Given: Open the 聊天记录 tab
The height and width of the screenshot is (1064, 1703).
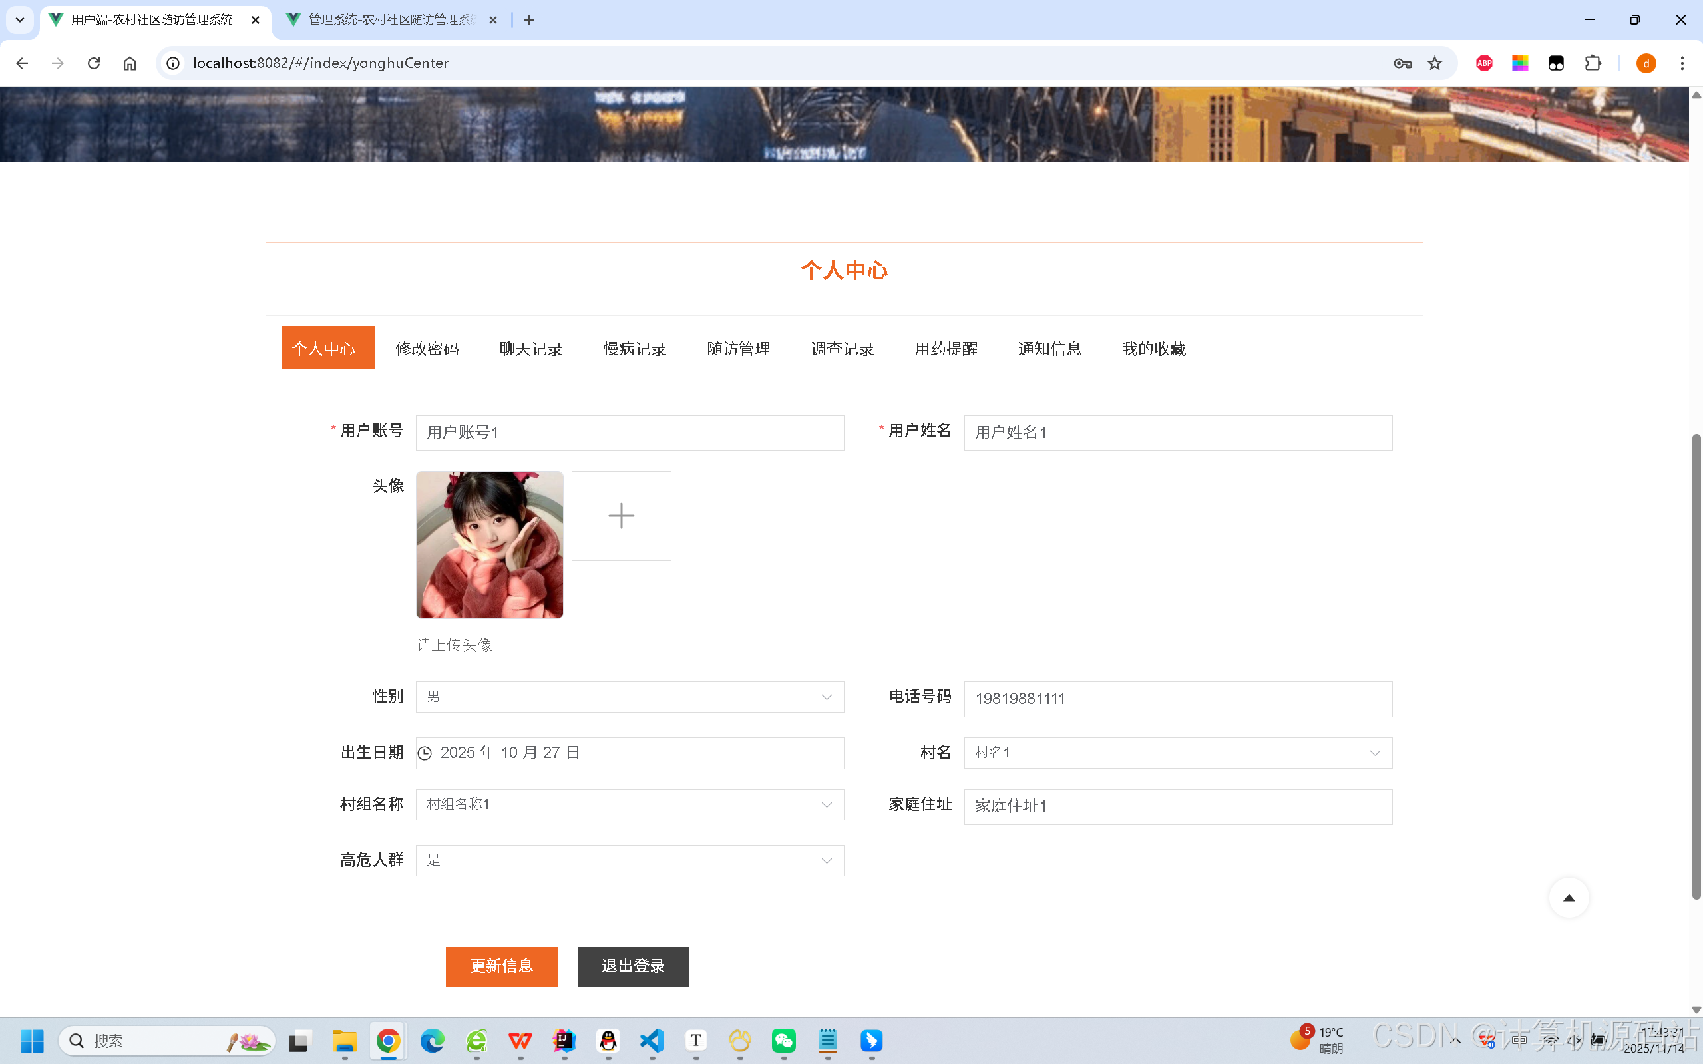Looking at the screenshot, I should click(x=530, y=348).
